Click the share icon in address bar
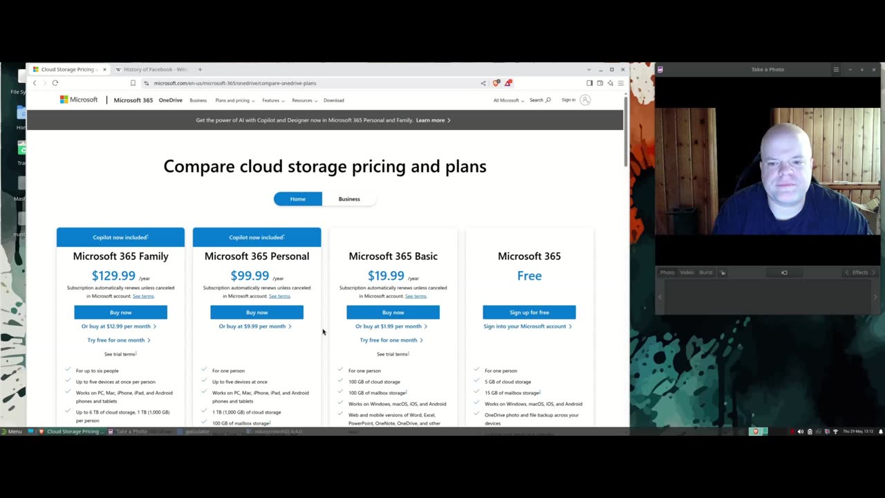This screenshot has width=885, height=498. (483, 83)
